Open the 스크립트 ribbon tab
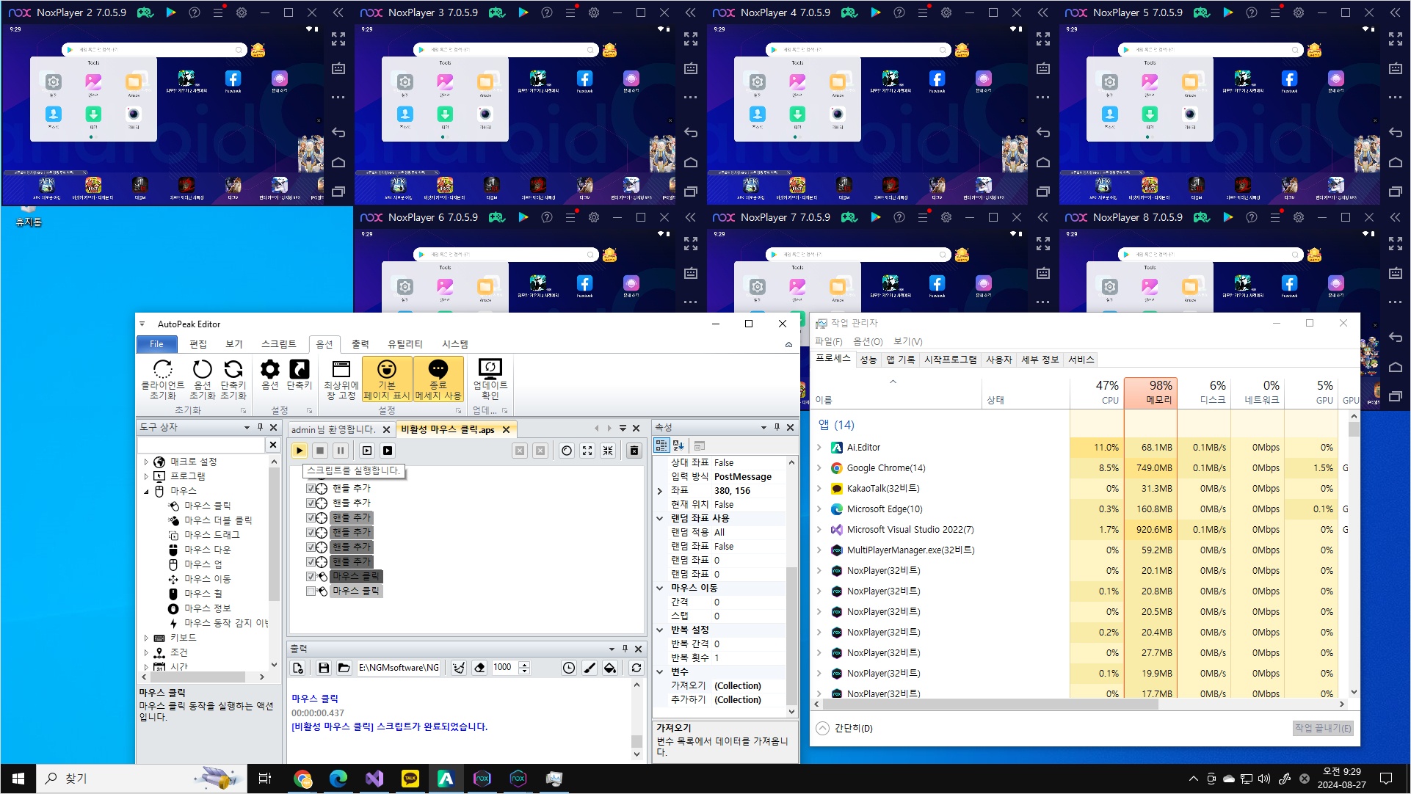The image size is (1411, 794). click(278, 344)
